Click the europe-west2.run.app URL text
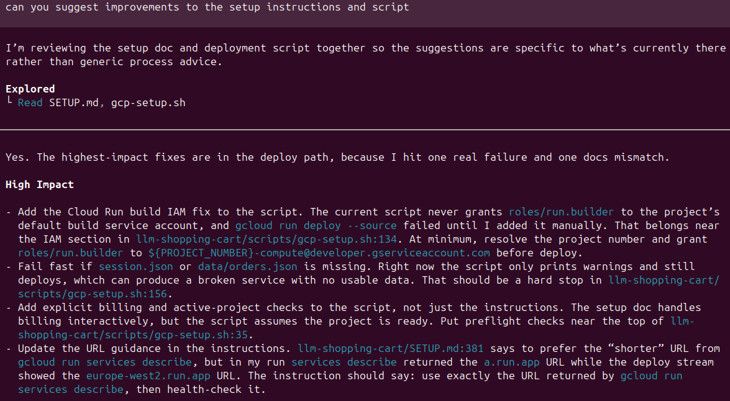730x401 pixels. (x=142, y=376)
